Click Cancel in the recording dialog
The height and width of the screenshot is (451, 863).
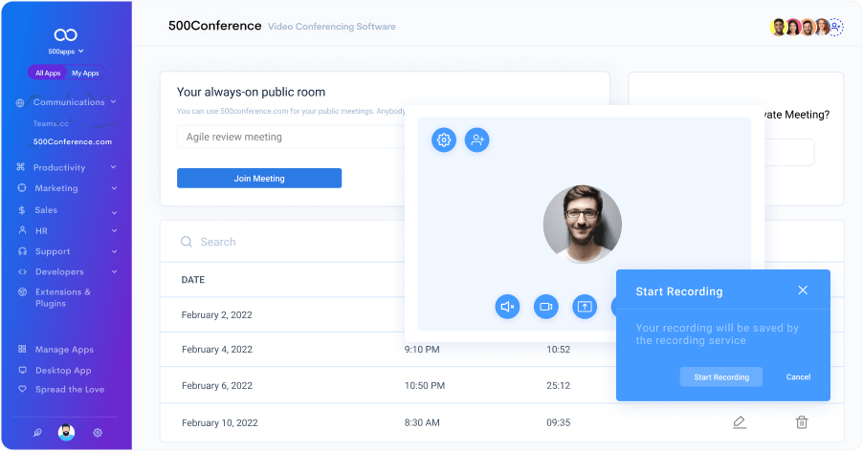click(798, 376)
